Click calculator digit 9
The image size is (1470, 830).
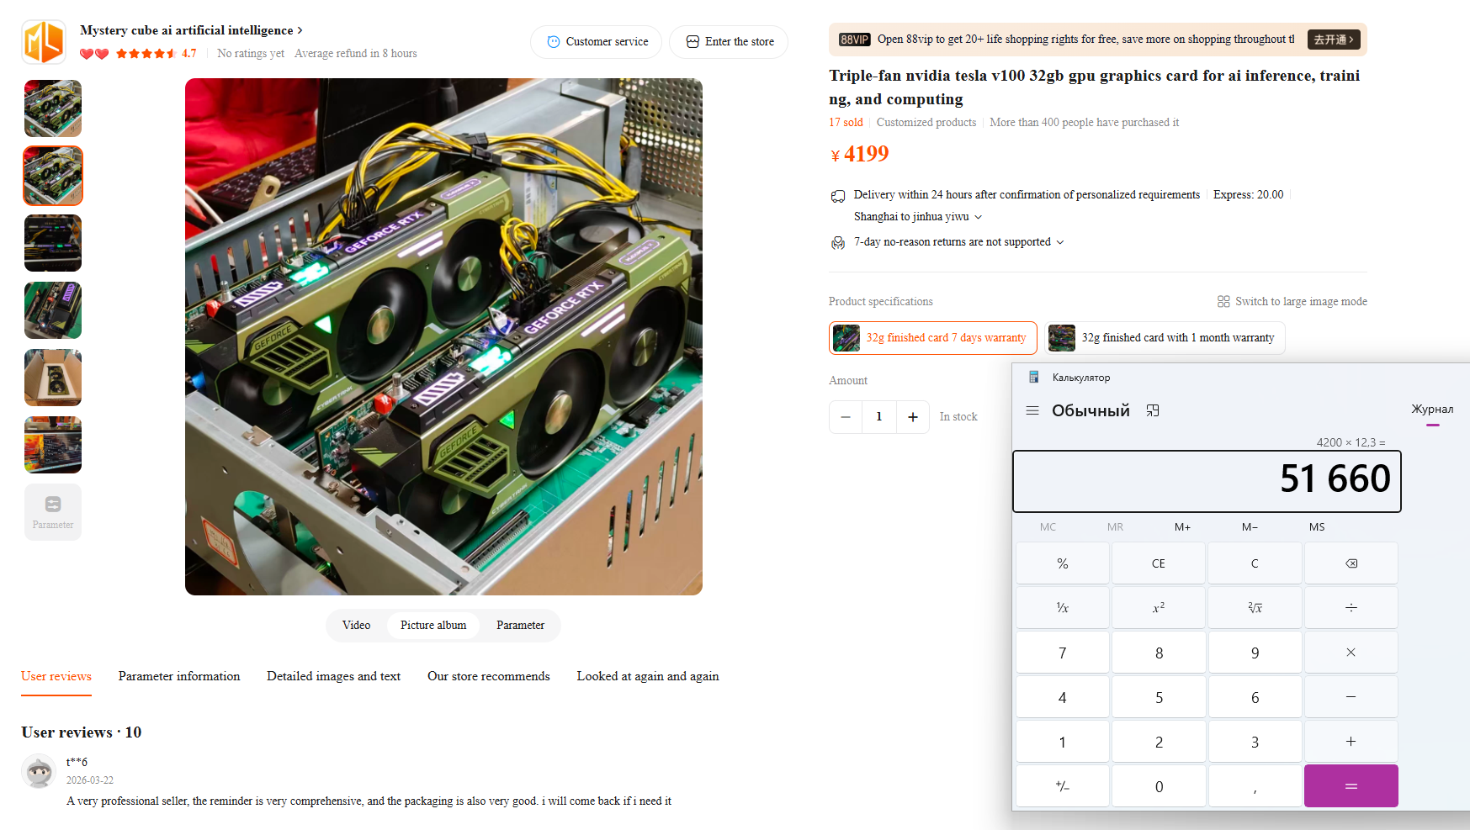click(x=1255, y=653)
